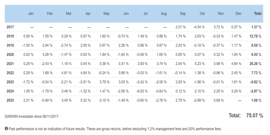Click the Sep column header
Viewport: 270px width, 135px height.
(x=183, y=13)
